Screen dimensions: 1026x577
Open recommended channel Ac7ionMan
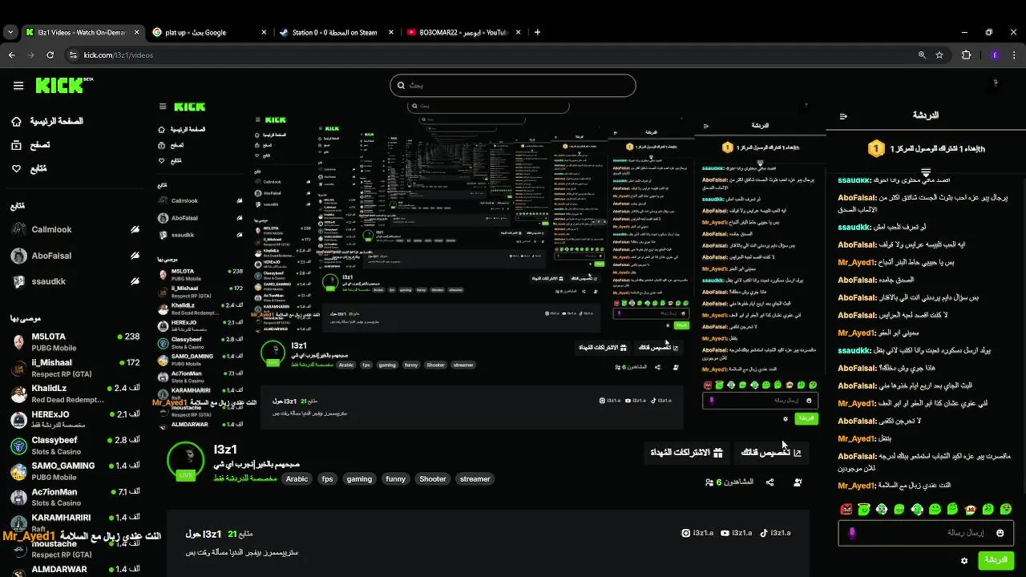[x=75, y=497]
